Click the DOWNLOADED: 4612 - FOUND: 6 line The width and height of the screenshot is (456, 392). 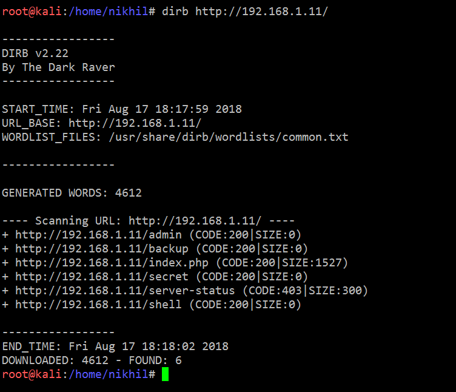point(92,360)
